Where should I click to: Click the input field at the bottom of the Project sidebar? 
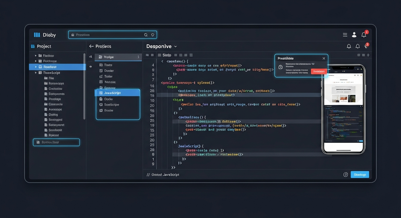coord(56,142)
